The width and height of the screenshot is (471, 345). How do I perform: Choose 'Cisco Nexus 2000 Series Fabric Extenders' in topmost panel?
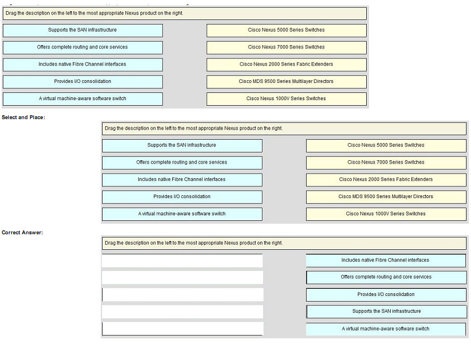[x=287, y=65]
